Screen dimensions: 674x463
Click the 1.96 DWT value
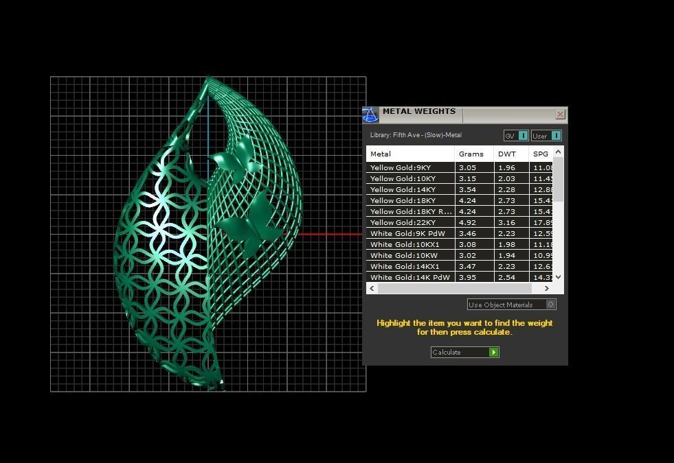pyautogui.click(x=506, y=168)
